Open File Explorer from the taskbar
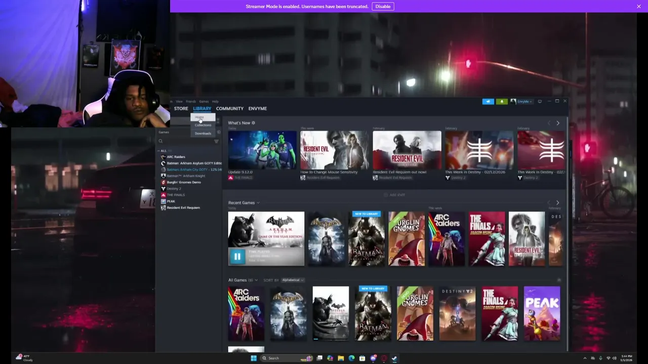 point(341,358)
